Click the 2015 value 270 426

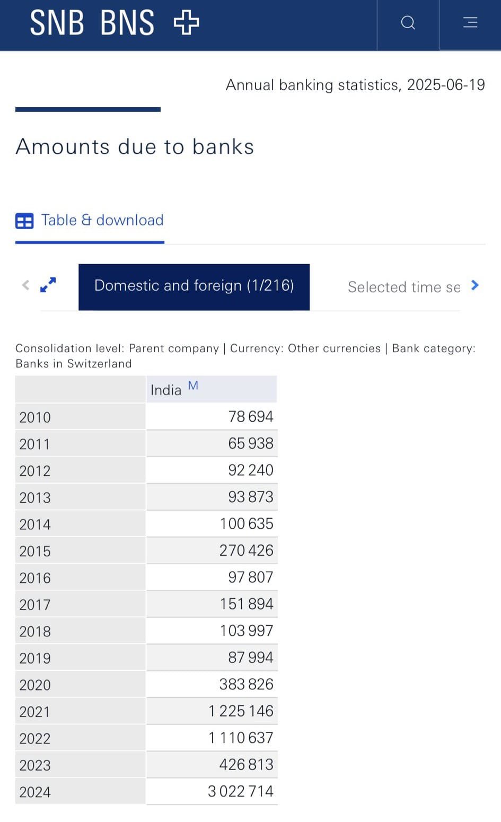tap(247, 550)
